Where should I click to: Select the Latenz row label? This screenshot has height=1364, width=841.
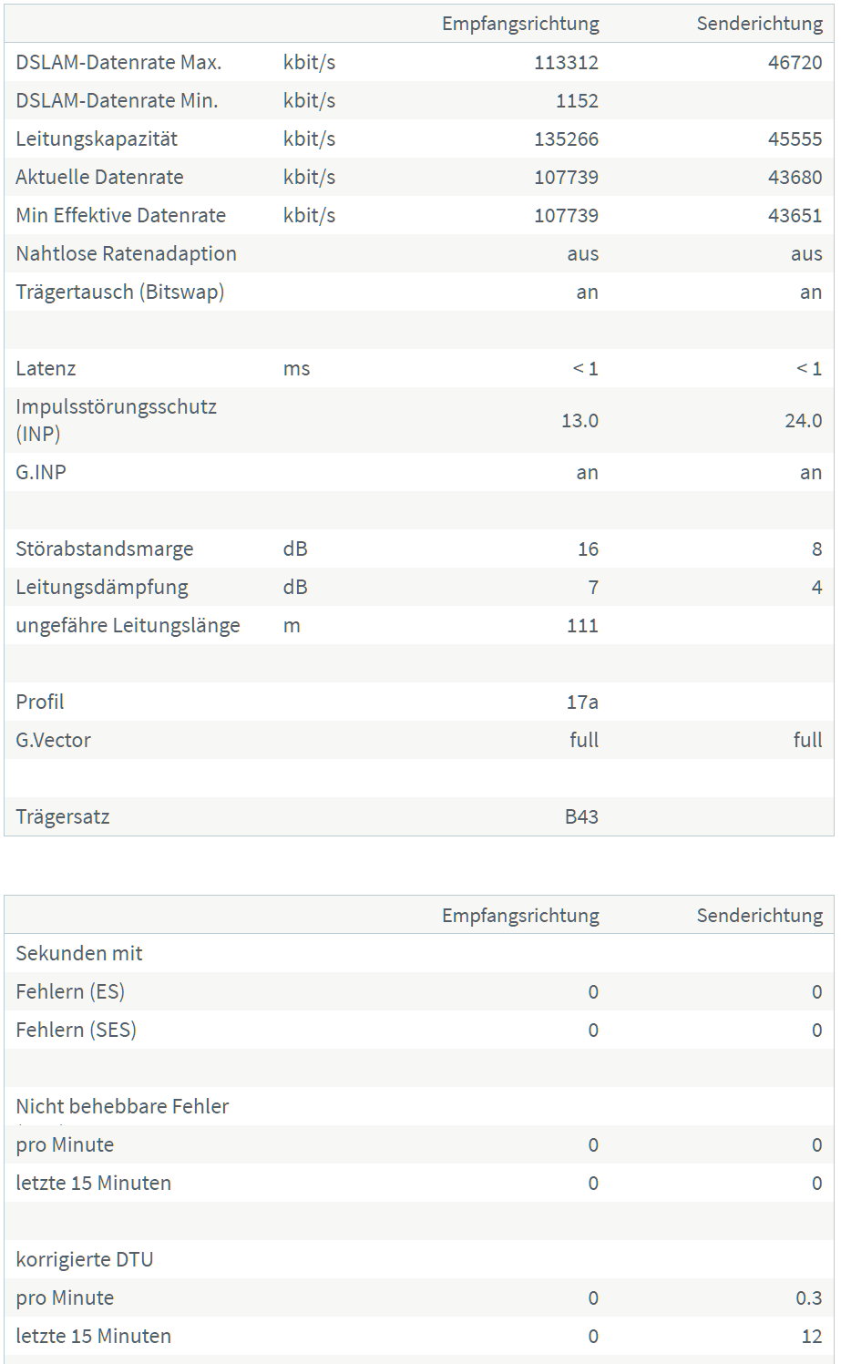coord(46,369)
